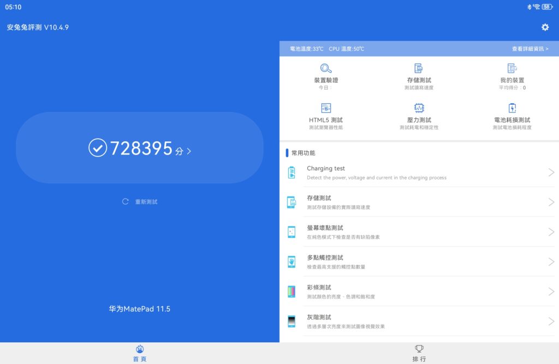The width and height of the screenshot is (559, 364).
Task: Expand the Charging test row chevron
Action: (551, 172)
